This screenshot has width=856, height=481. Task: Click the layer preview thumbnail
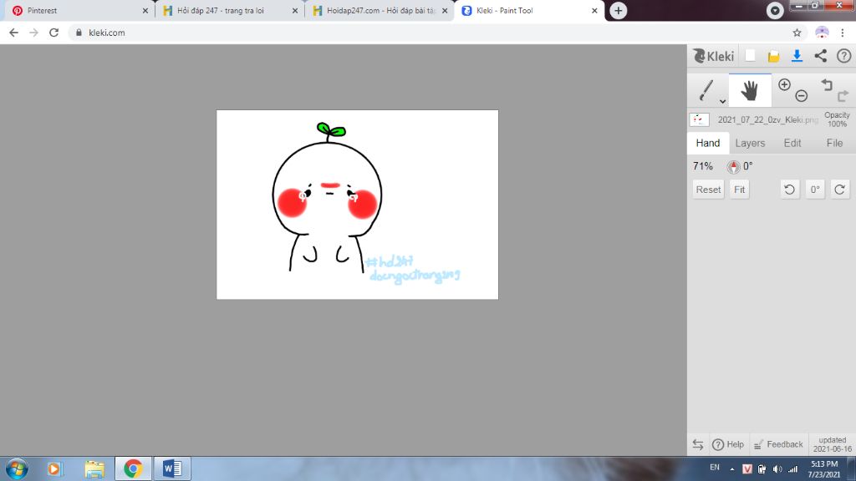pos(700,119)
